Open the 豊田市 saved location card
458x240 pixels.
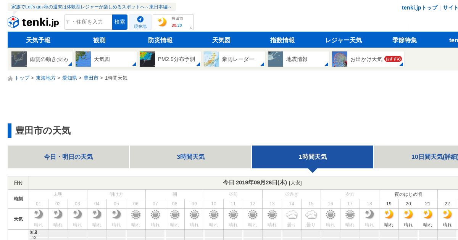coord(173,22)
